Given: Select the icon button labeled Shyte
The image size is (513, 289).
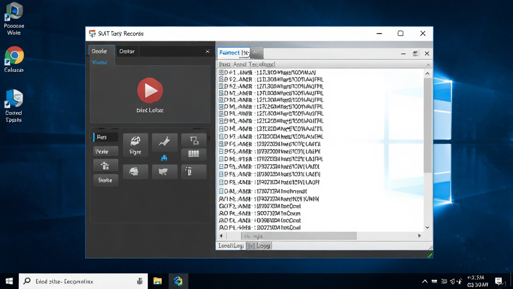Looking at the screenshot, I should [135, 144].
